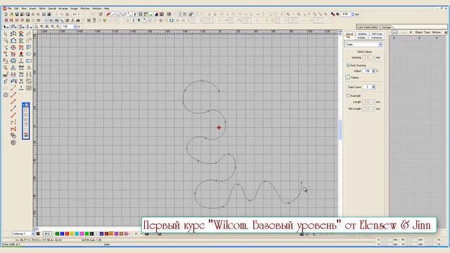The height and width of the screenshot is (253, 450).
Task: Click the Auto Split Length field
Action: click(368, 102)
